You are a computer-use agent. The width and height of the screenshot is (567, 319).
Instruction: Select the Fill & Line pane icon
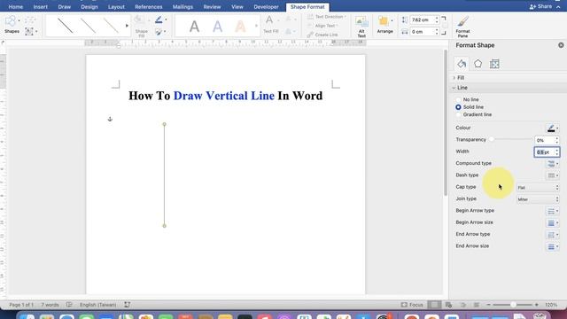pyautogui.click(x=462, y=64)
